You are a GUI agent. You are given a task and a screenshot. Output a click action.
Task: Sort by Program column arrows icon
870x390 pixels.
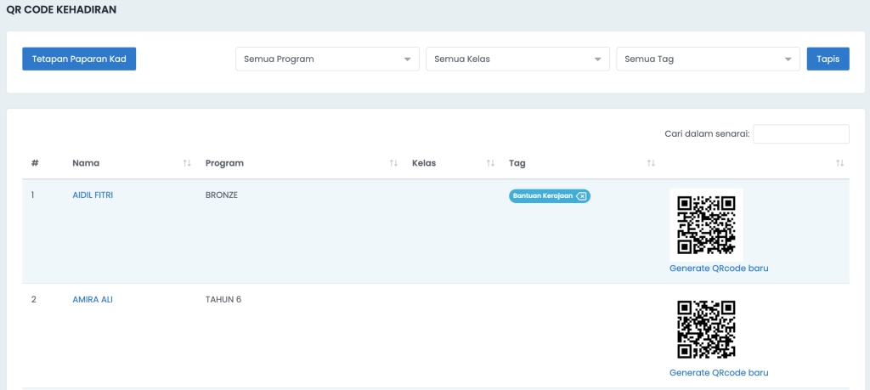tap(393, 163)
